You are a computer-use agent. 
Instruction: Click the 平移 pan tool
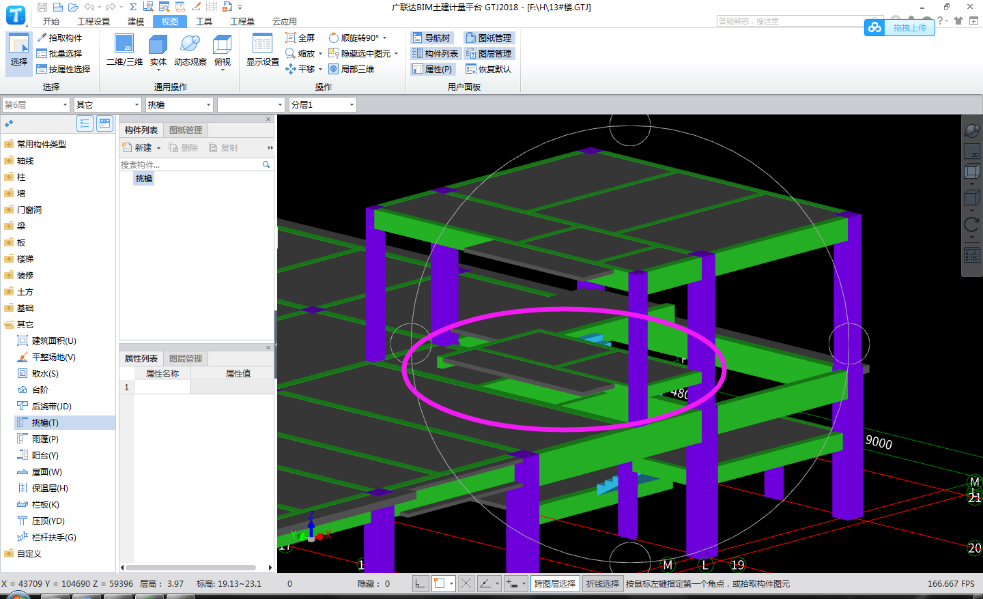[300, 69]
